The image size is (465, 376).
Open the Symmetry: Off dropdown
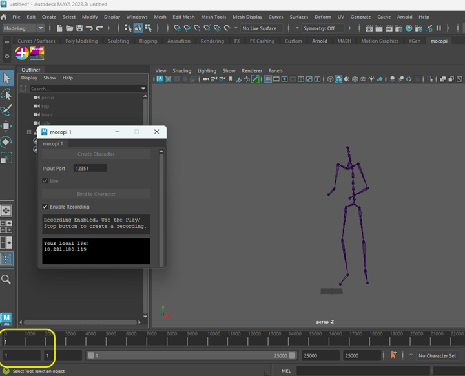[x=323, y=28]
